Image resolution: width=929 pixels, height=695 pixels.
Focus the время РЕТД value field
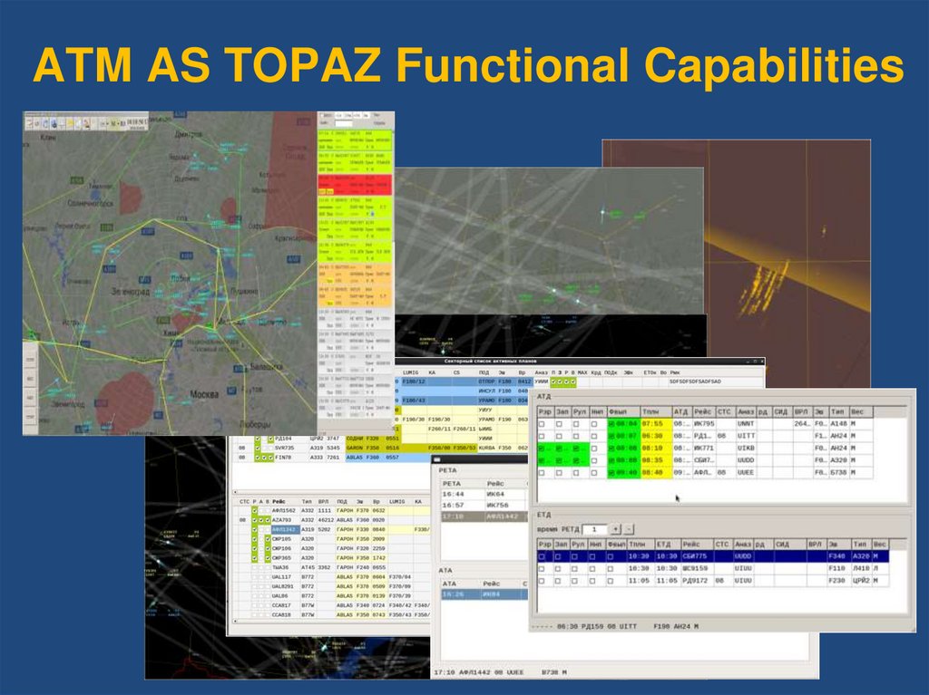(x=594, y=529)
